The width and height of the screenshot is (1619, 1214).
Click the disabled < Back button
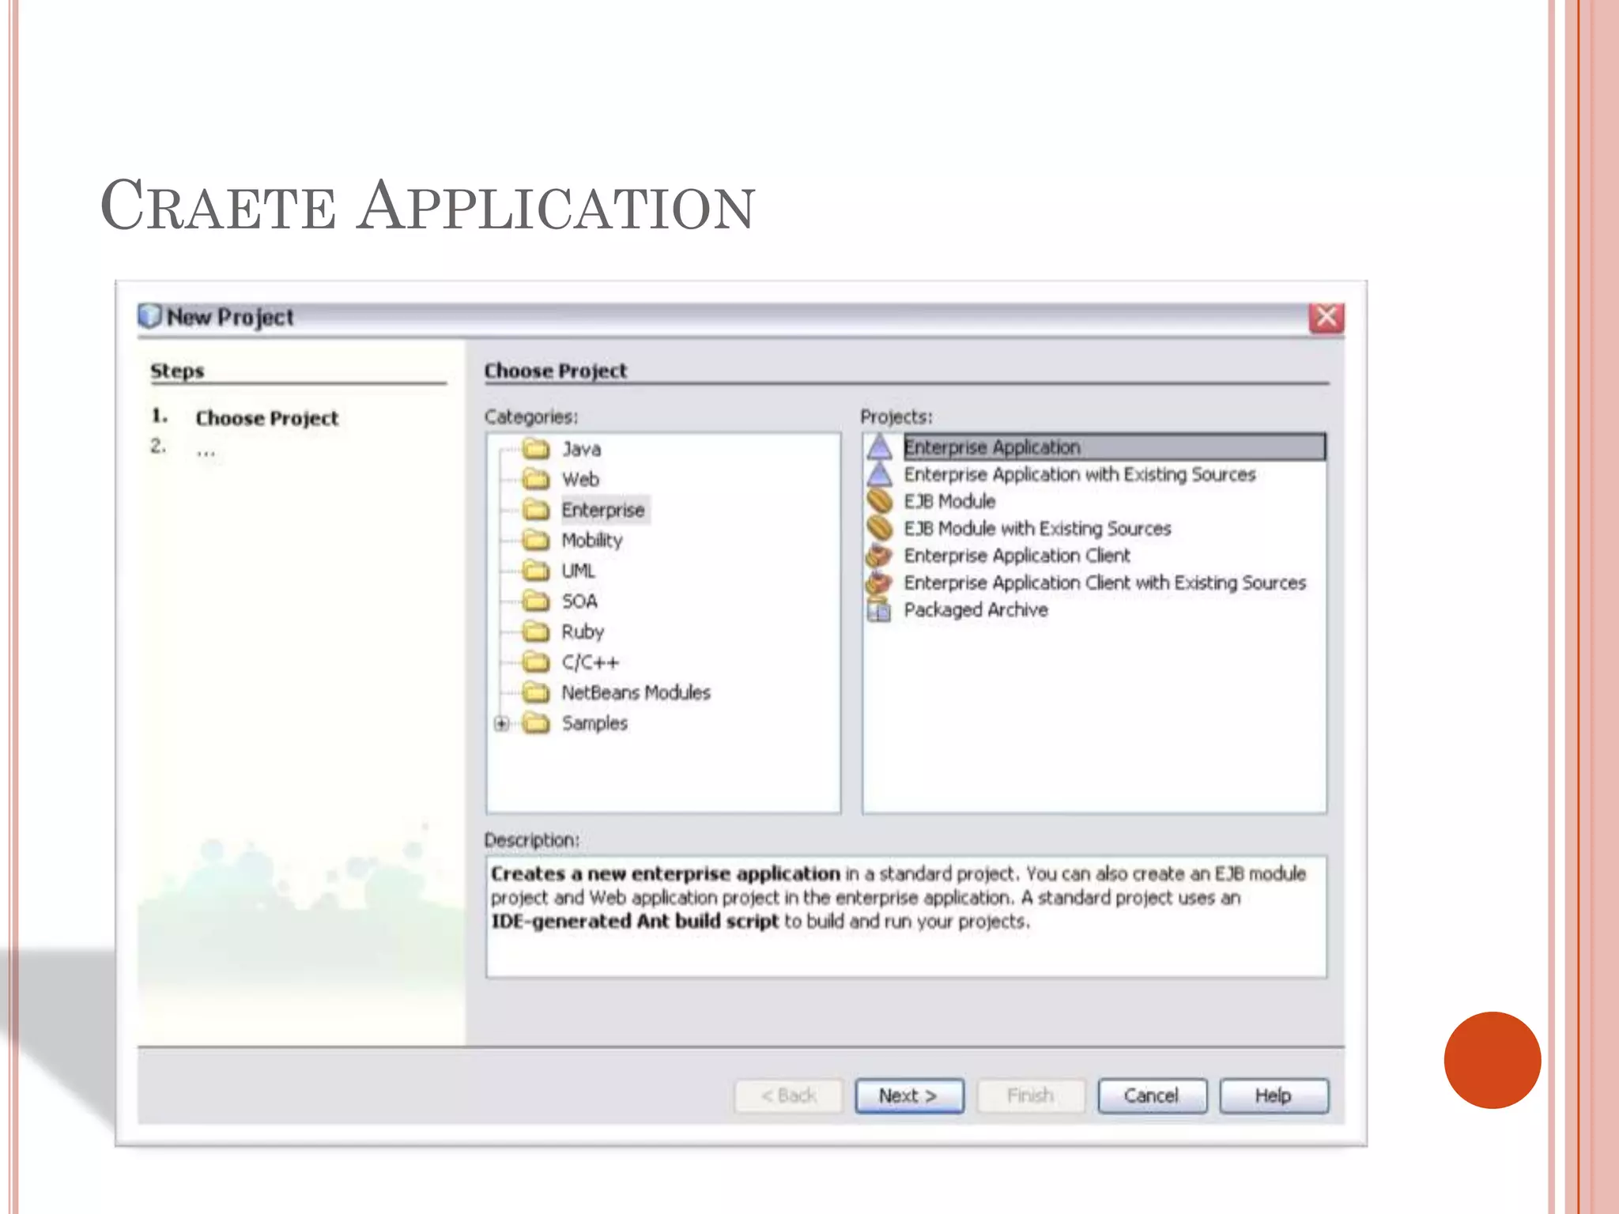[788, 1095]
